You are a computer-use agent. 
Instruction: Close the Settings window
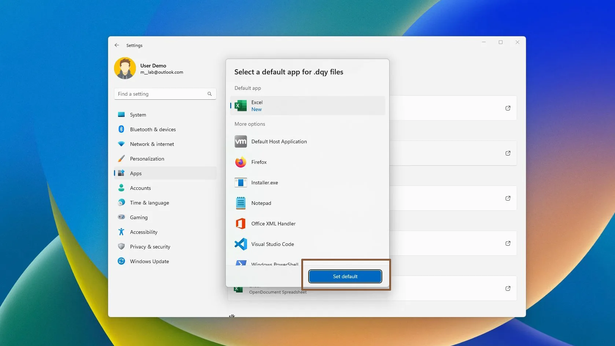(x=518, y=42)
